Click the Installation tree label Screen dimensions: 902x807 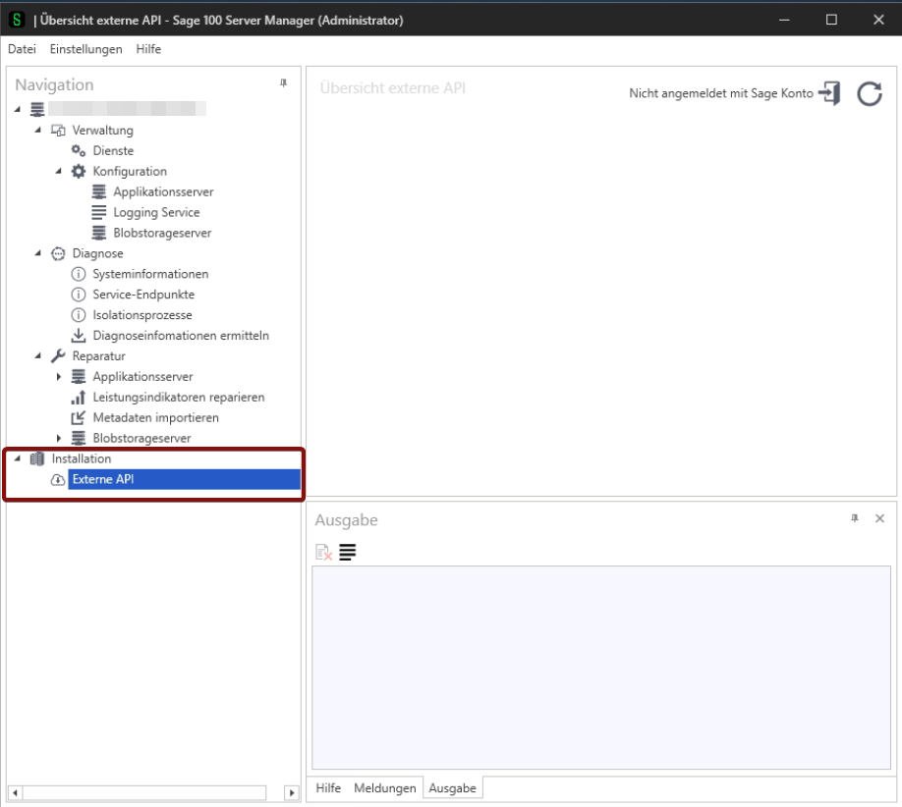click(82, 458)
